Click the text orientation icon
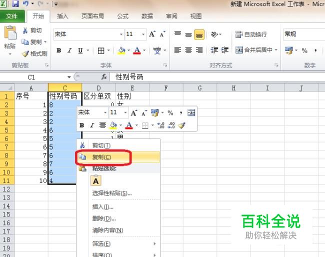325x257 pixels. [x=214, y=34]
